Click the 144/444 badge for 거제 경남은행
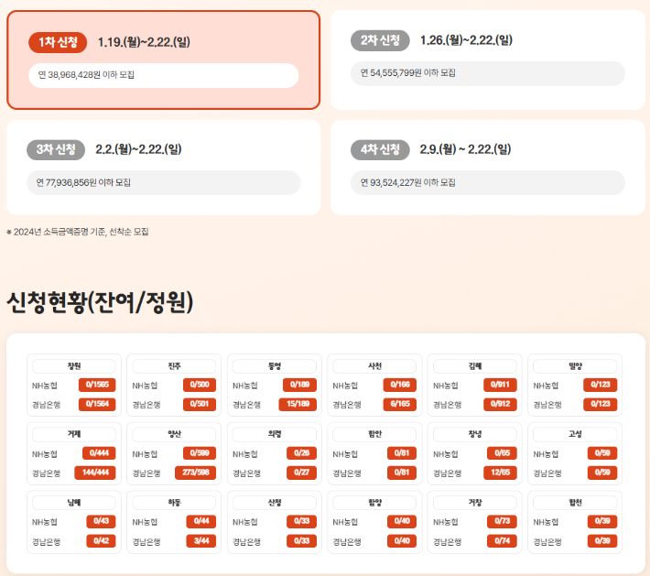Viewport: 650px width, 576px height. click(x=95, y=473)
